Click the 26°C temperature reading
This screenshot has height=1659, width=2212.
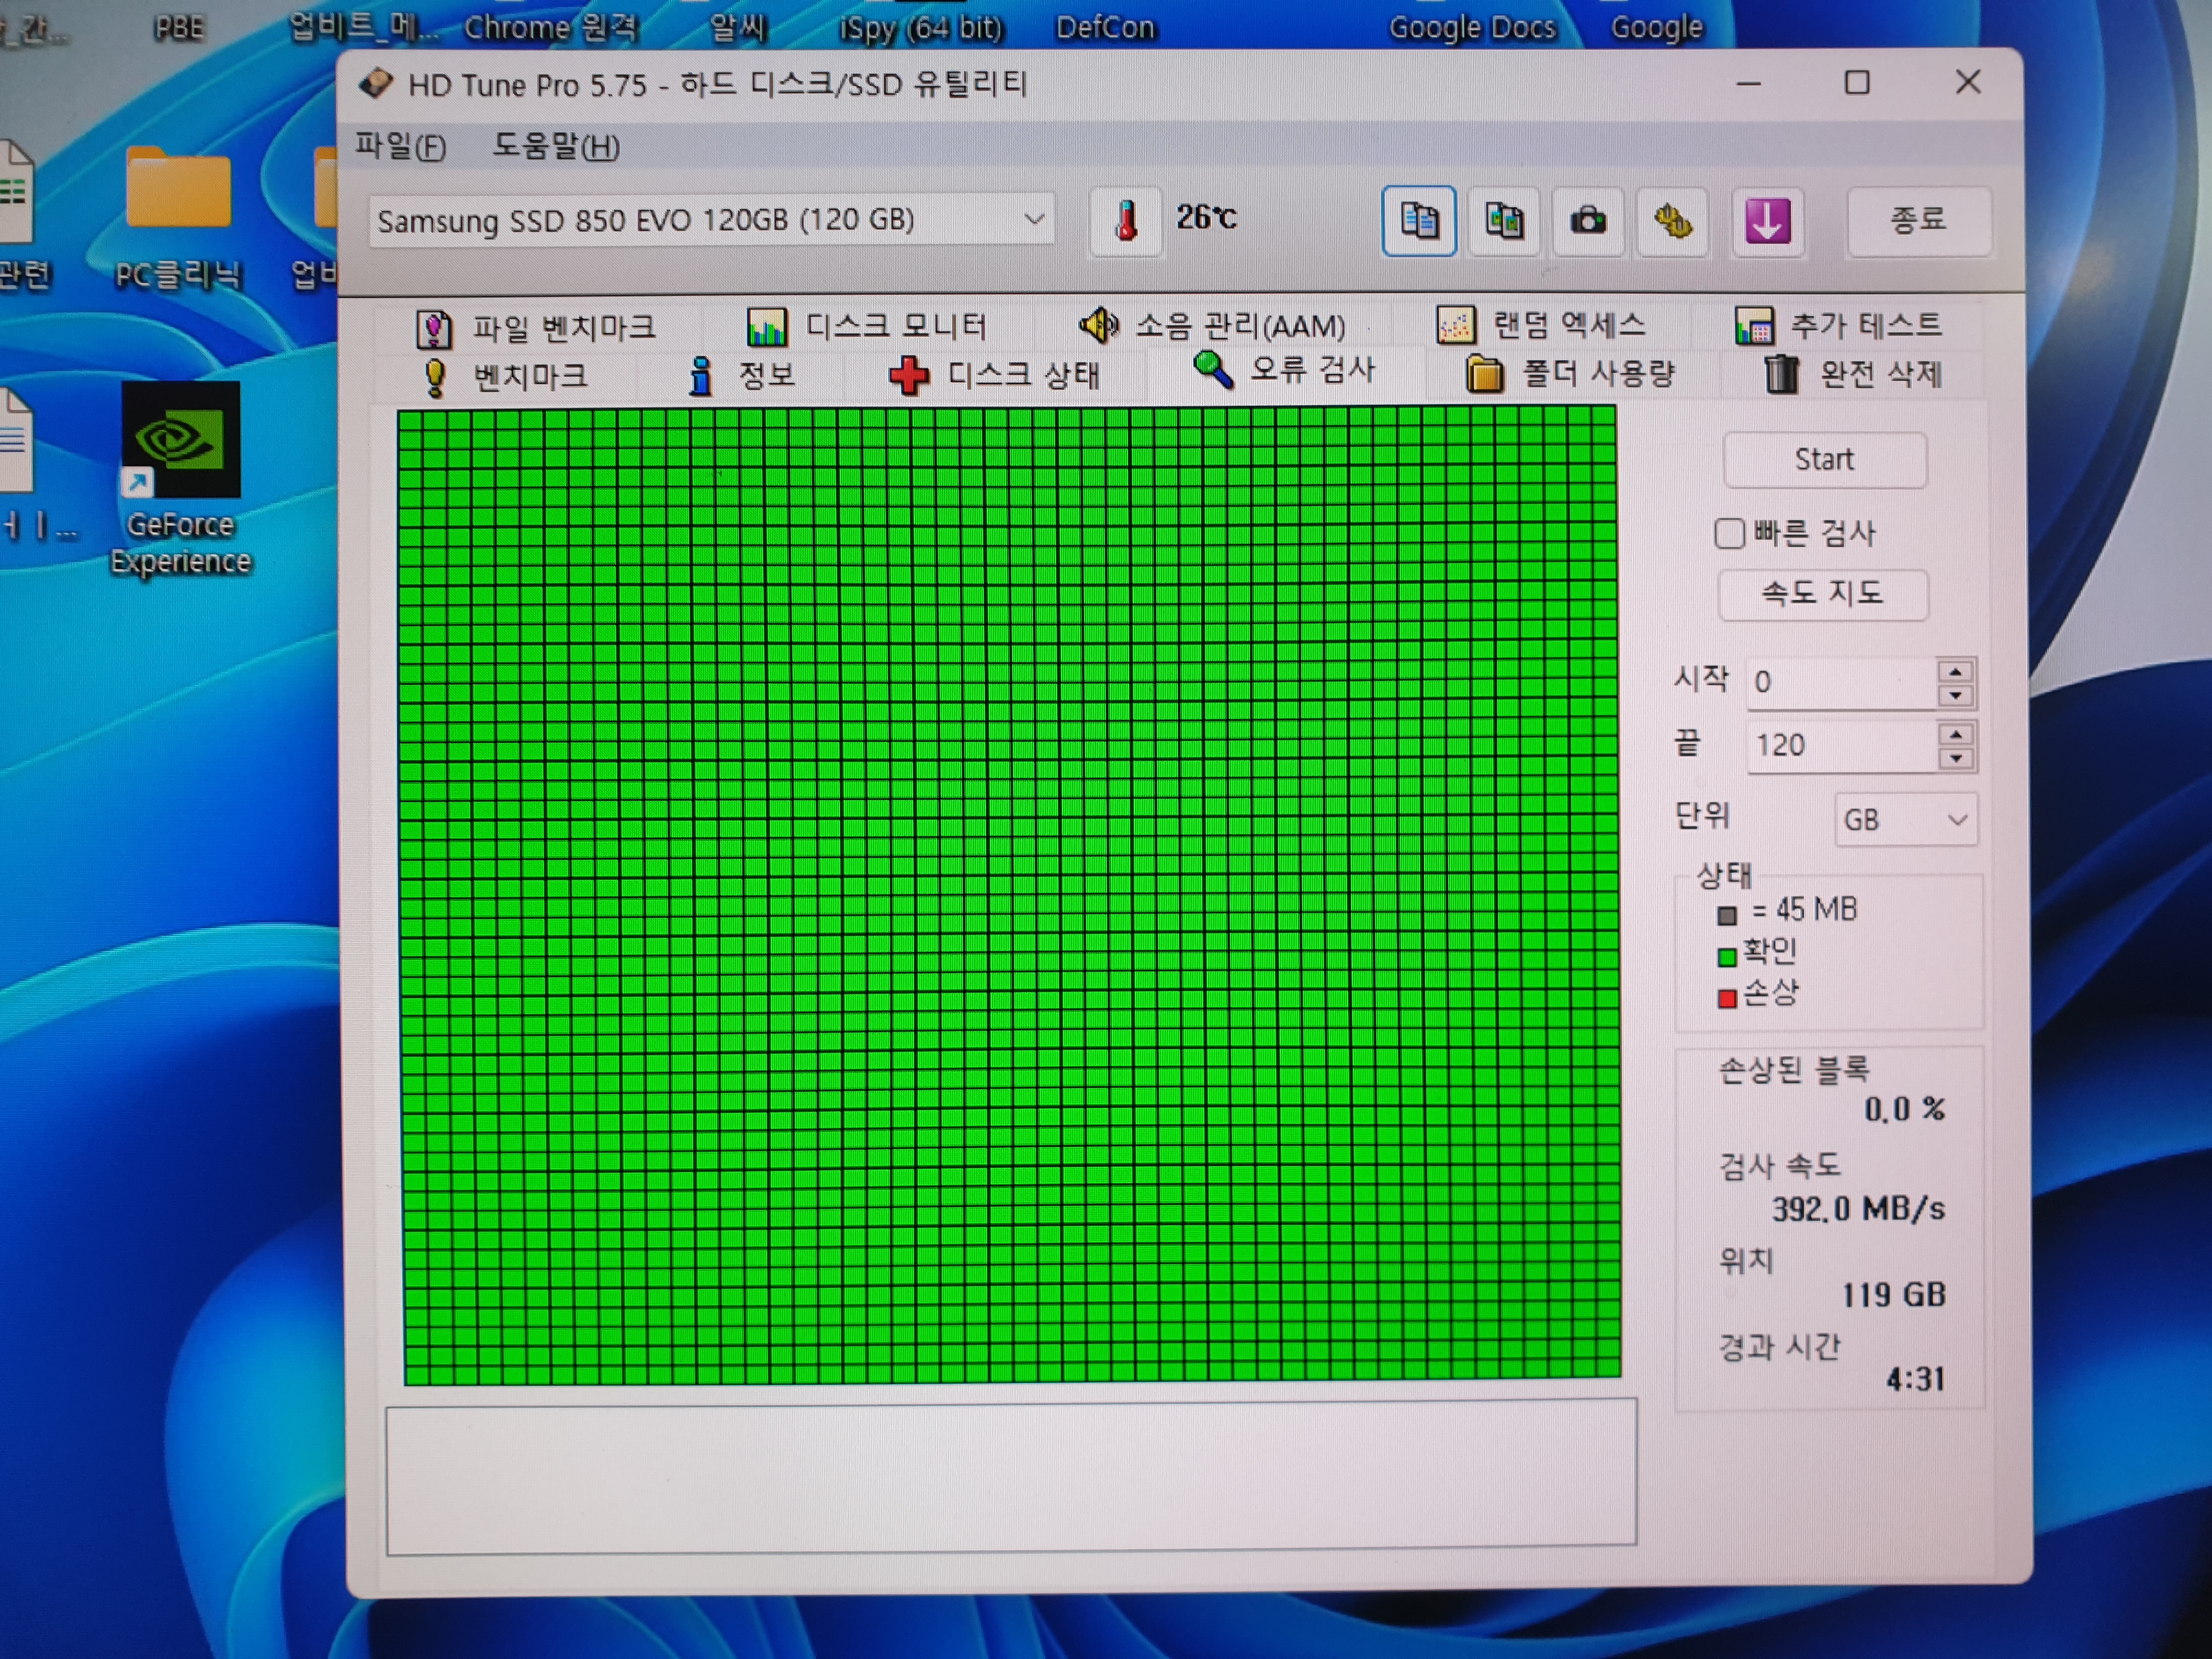coord(1207,217)
